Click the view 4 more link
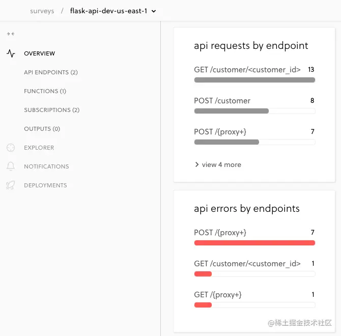 coord(221,164)
